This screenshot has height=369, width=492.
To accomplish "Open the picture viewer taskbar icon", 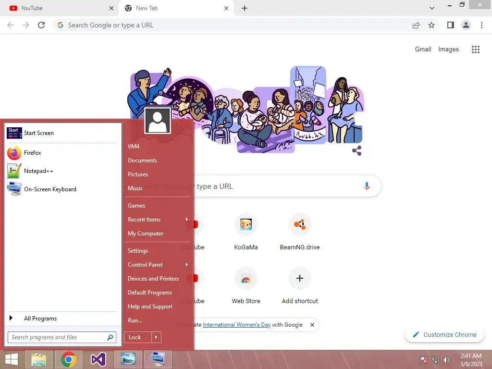I will point(128,359).
